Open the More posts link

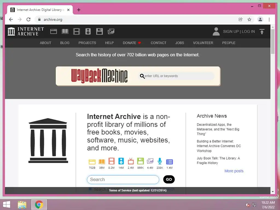[234, 171]
